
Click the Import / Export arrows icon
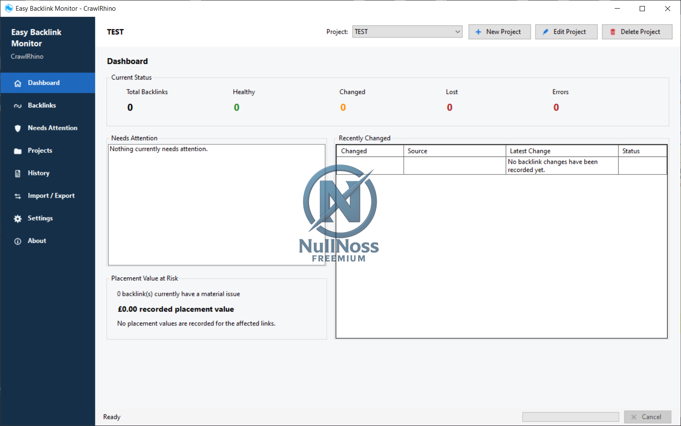[x=18, y=196]
